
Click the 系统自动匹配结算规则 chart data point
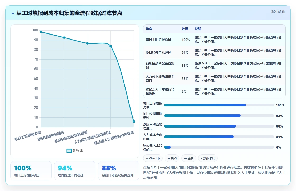click(87, 43)
